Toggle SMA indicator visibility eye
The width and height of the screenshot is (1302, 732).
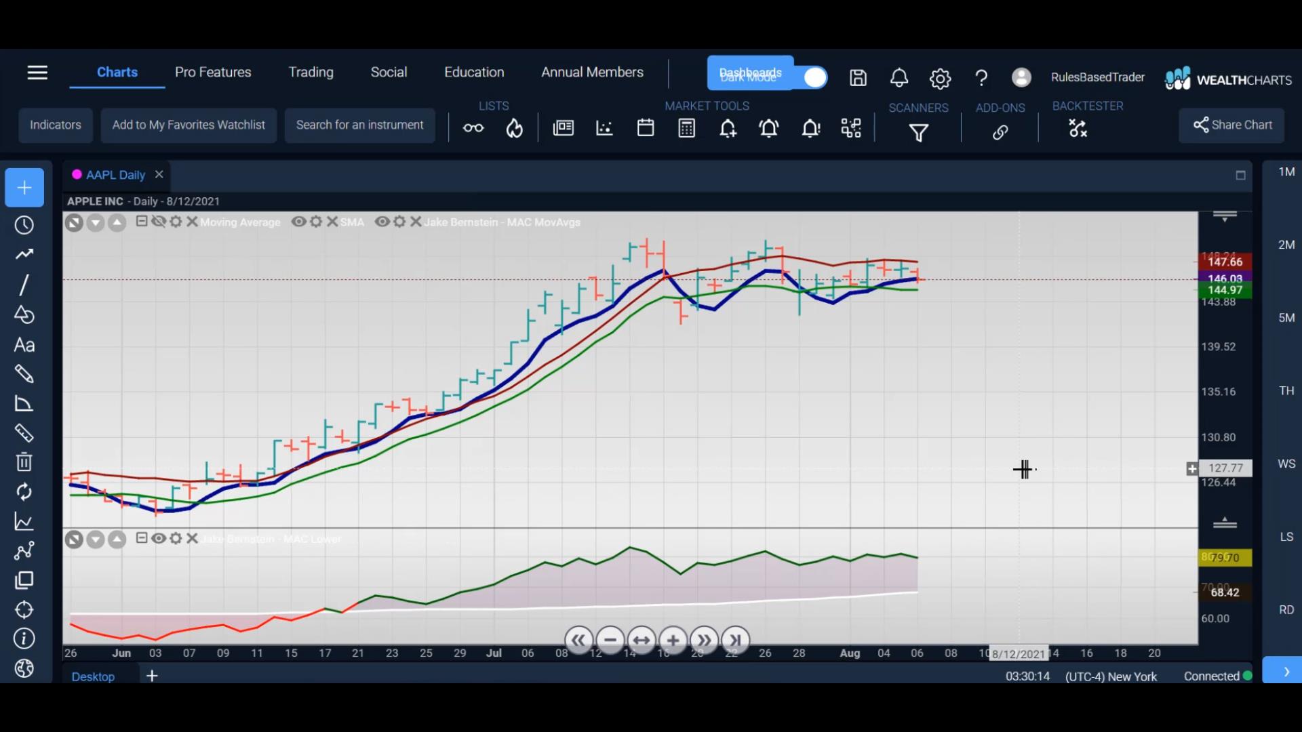tap(298, 222)
